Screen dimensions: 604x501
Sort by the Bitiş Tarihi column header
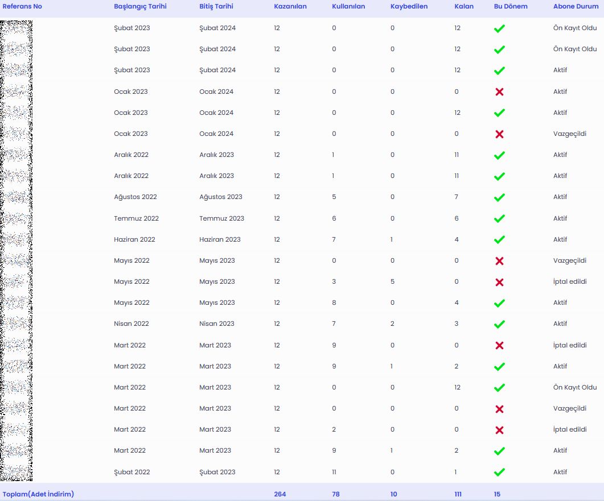[x=216, y=7]
